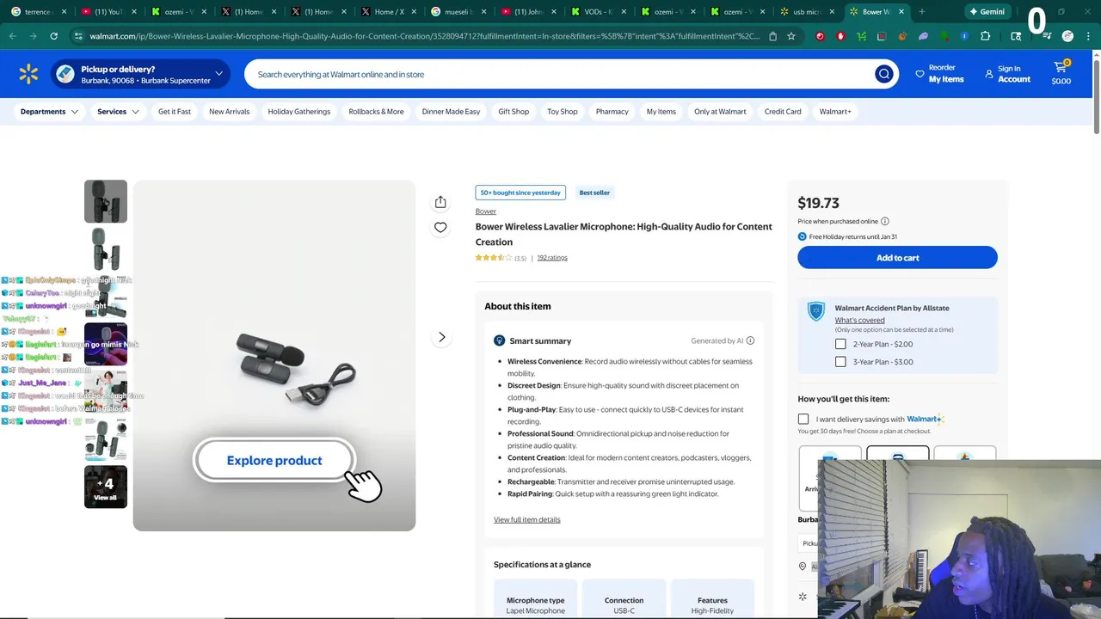Screen dimensions: 1101x619
Task: Click the 50+ bought since yesterday badge
Action: pyautogui.click(x=520, y=193)
